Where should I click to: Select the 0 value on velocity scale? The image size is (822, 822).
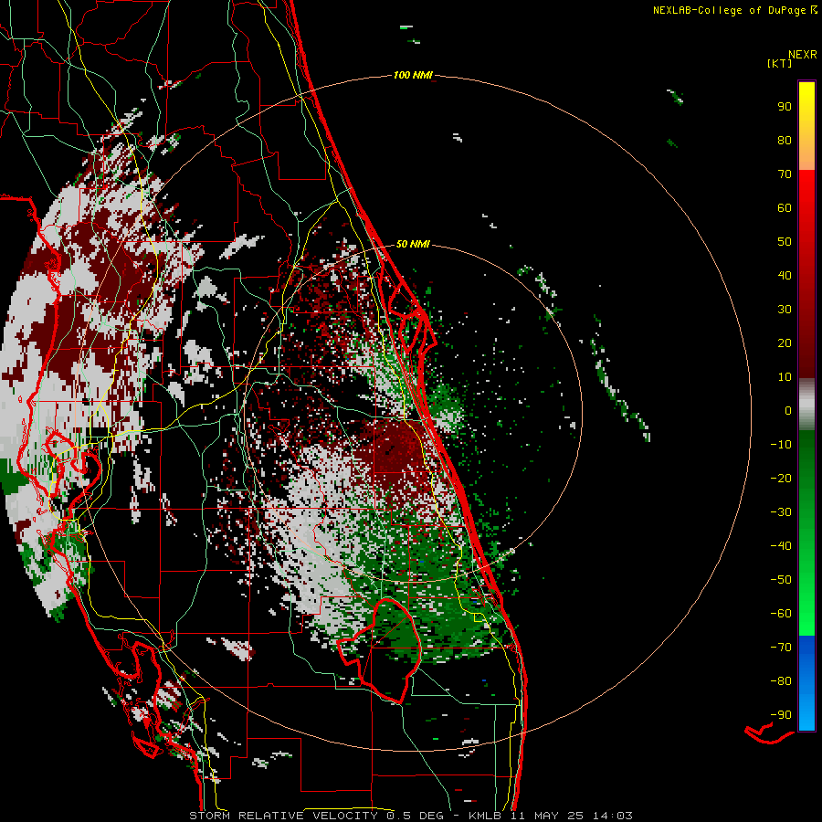click(x=788, y=411)
